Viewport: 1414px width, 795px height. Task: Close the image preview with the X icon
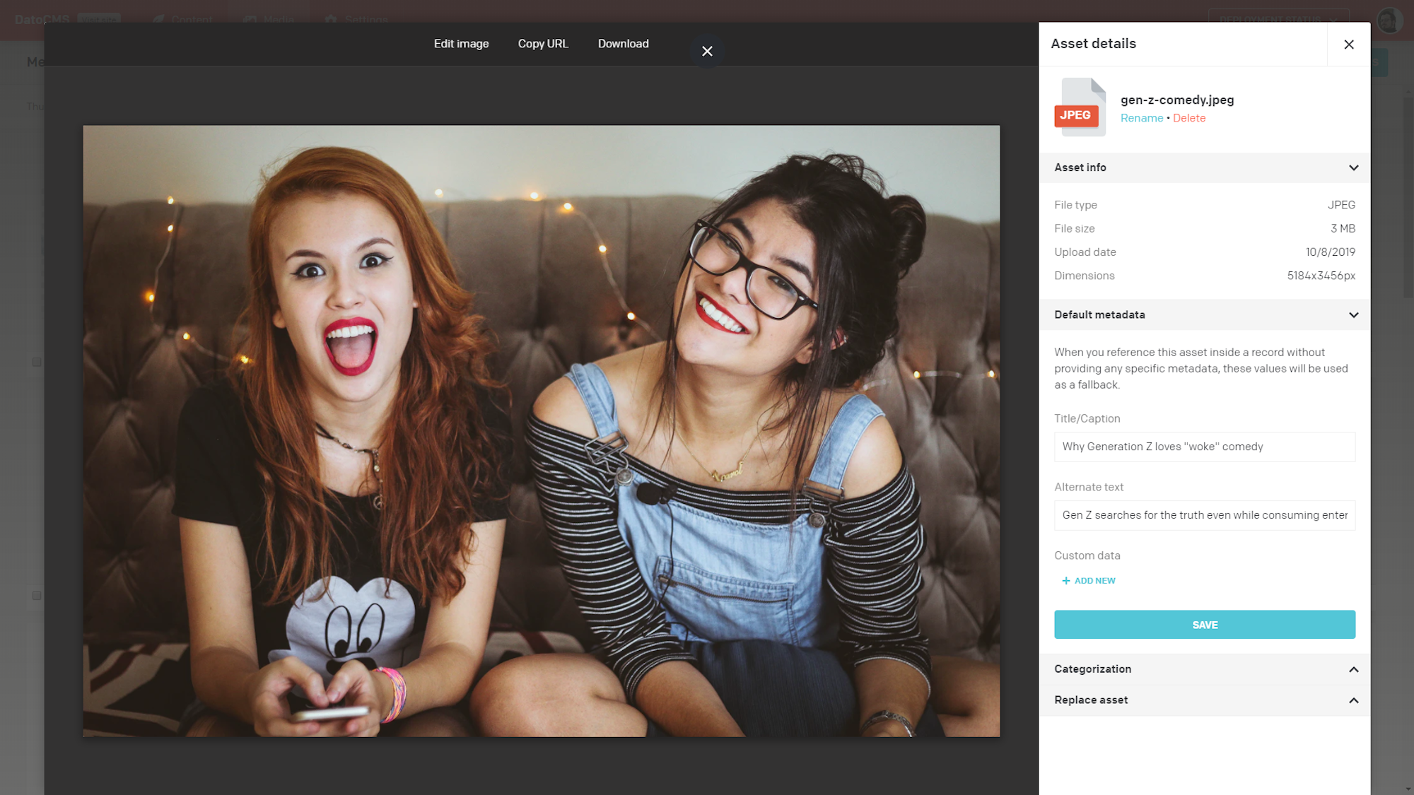point(707,51)
